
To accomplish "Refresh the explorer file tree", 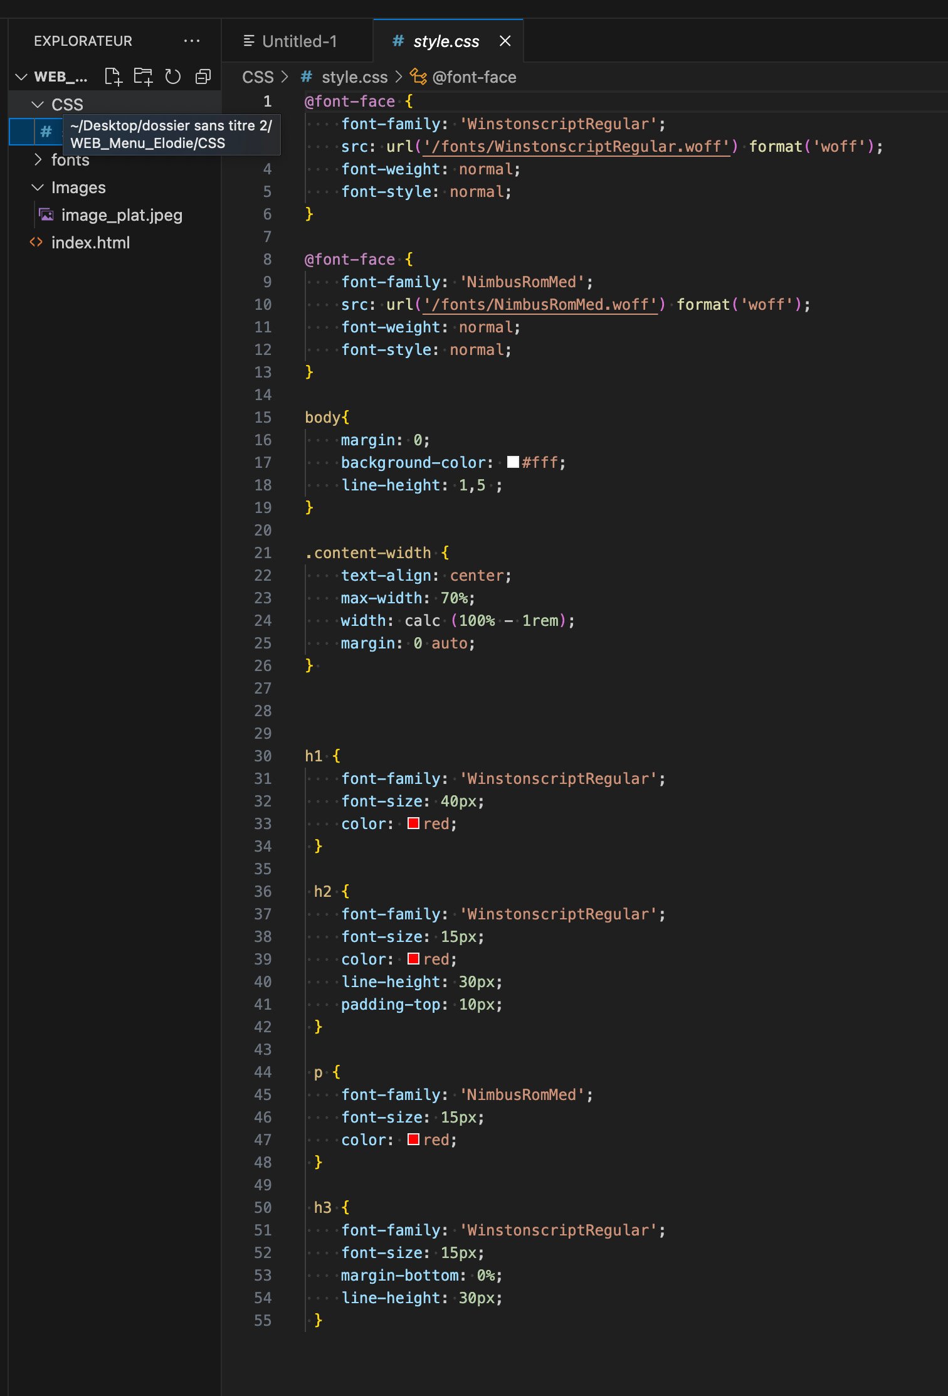I will [172, 77].
